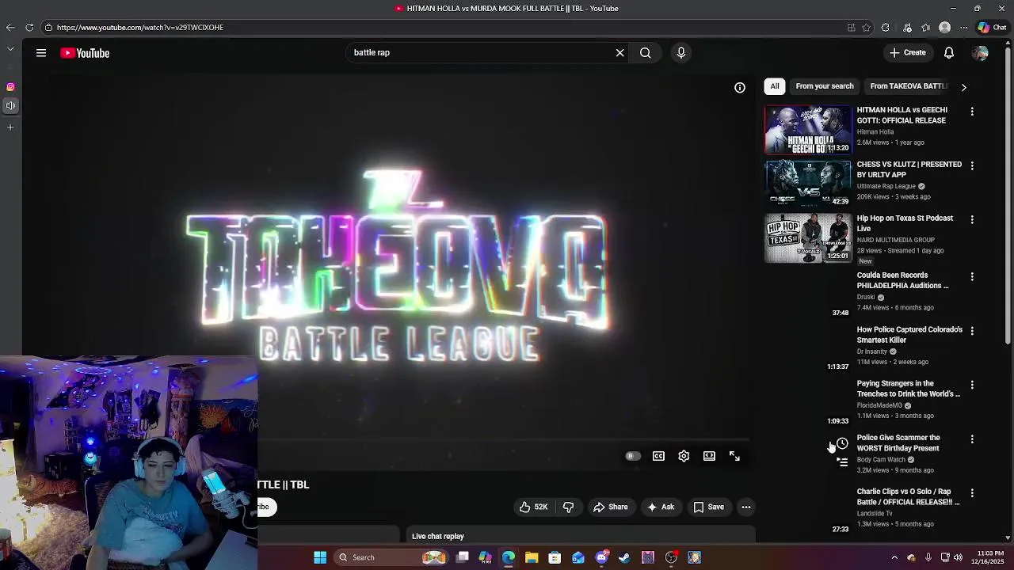The image size is (1014, 570).
Task: Add Police Give Scammer video to queue
Action: pos(842,462)
